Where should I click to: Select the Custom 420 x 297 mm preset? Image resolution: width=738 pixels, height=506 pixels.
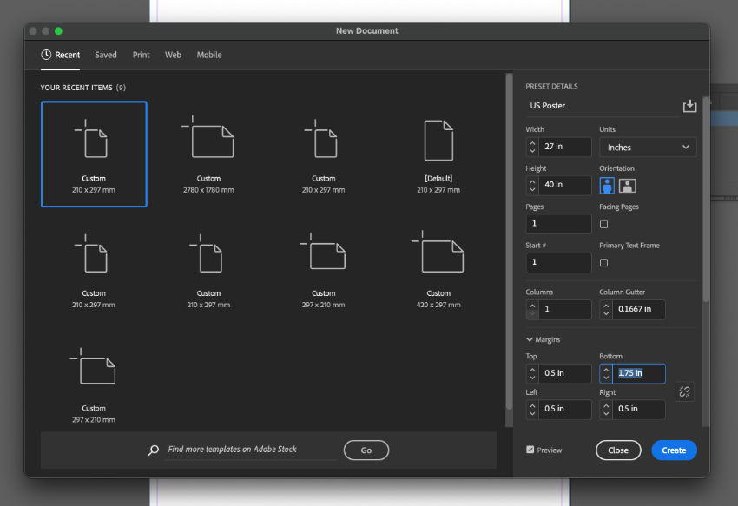[438, 269]
